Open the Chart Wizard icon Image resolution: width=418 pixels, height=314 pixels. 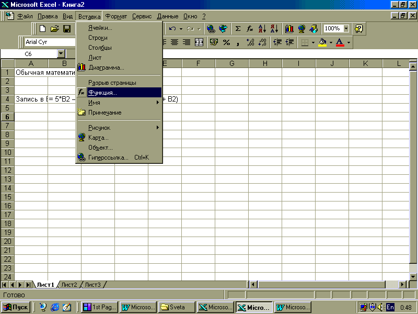289,29
